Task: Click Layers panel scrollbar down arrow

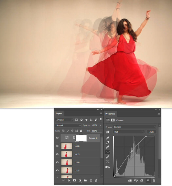Action: [102, 176]
